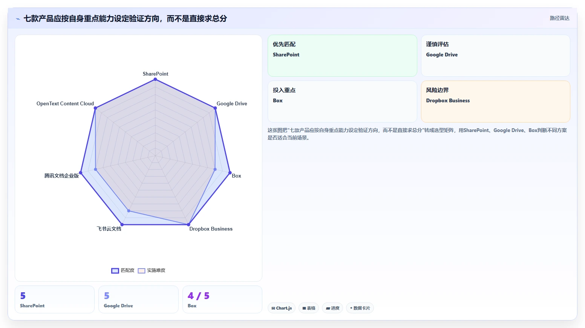This screenshot has width=585, height=328.
Task: Click the 腾讯文档企业版 outer vertex on radar
Action: (81, 173)
